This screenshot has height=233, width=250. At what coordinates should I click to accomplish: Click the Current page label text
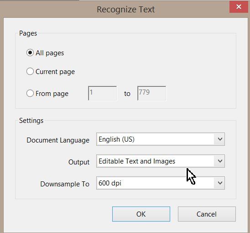[x=55, y=72]
